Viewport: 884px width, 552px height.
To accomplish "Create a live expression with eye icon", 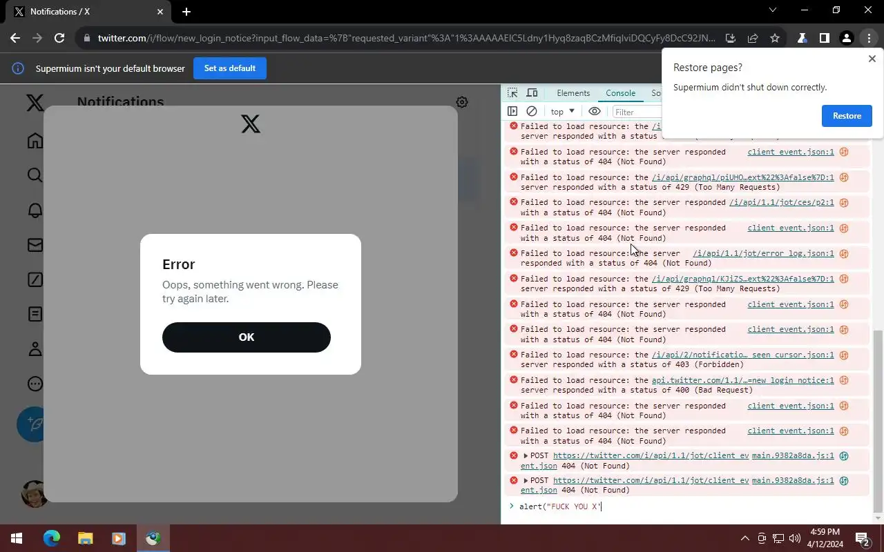I will [595, 111].
